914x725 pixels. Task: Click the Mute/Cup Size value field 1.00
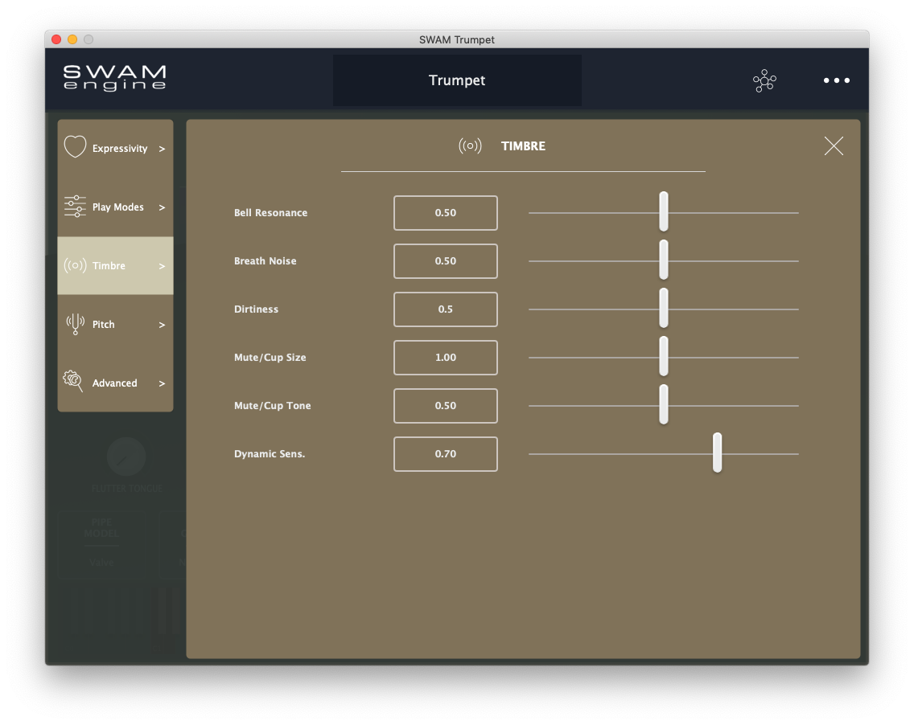point(446,358)
